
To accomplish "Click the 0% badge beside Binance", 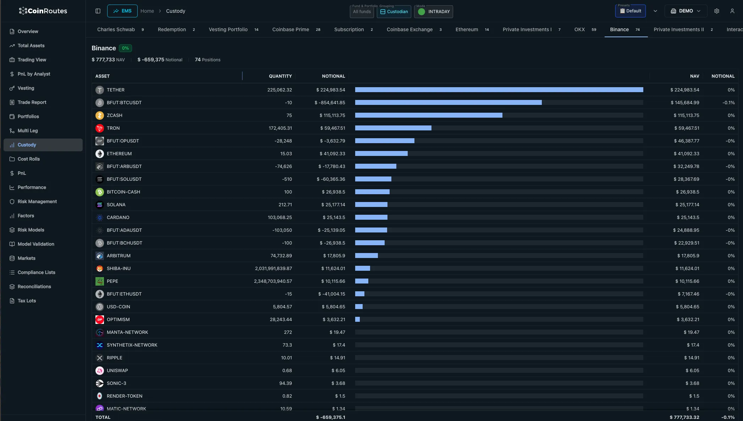I will 125,48.
